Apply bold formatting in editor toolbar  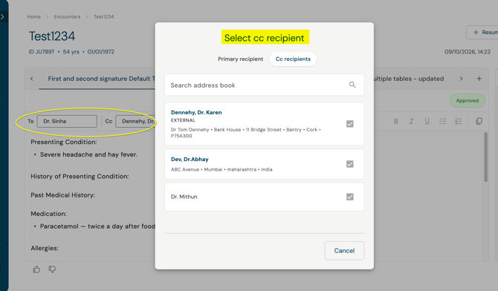(x=395, y=121)
